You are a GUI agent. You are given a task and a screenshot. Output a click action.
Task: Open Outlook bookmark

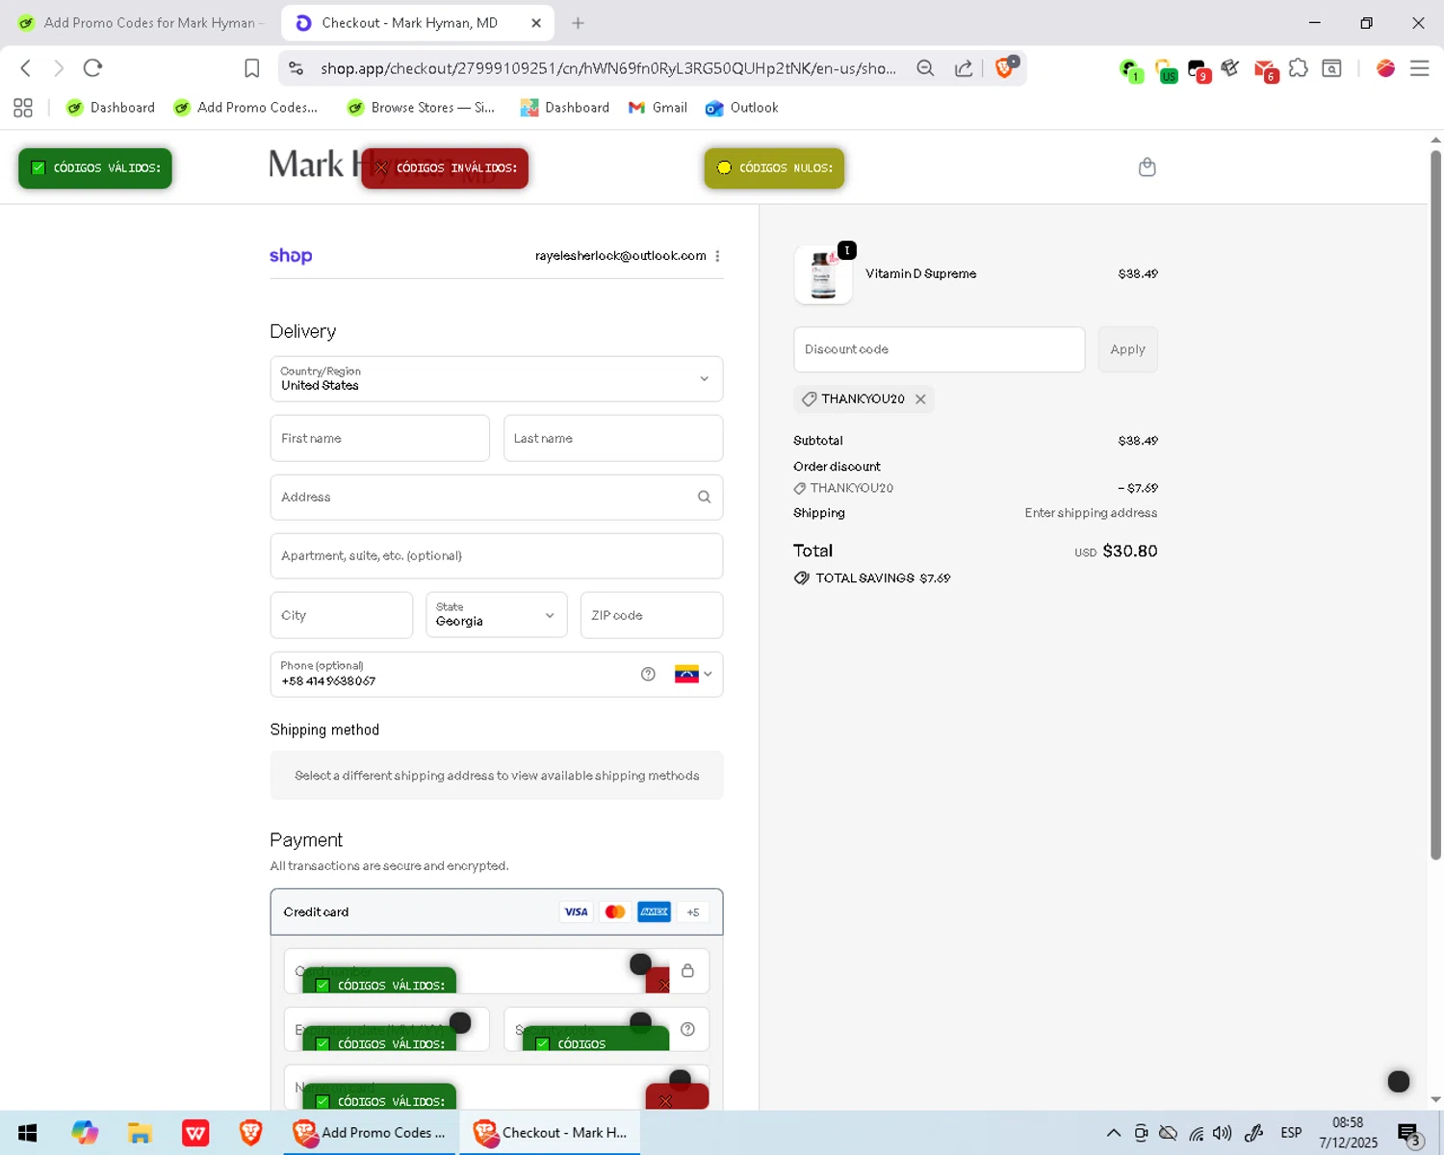[x=742, y=108]
